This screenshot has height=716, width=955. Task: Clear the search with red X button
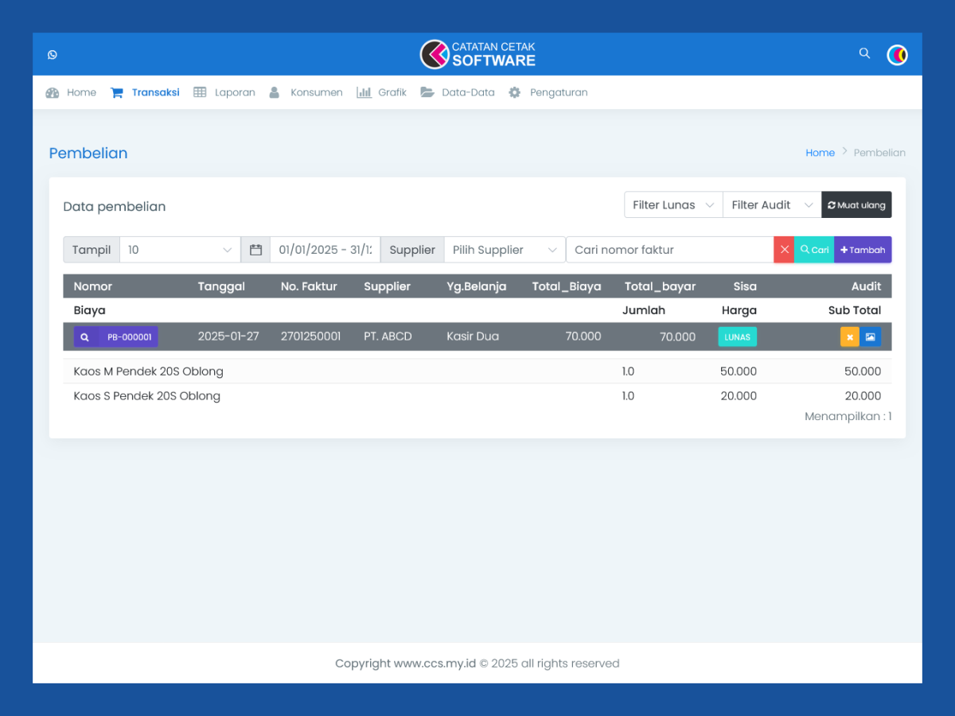(x=784, y=250)
